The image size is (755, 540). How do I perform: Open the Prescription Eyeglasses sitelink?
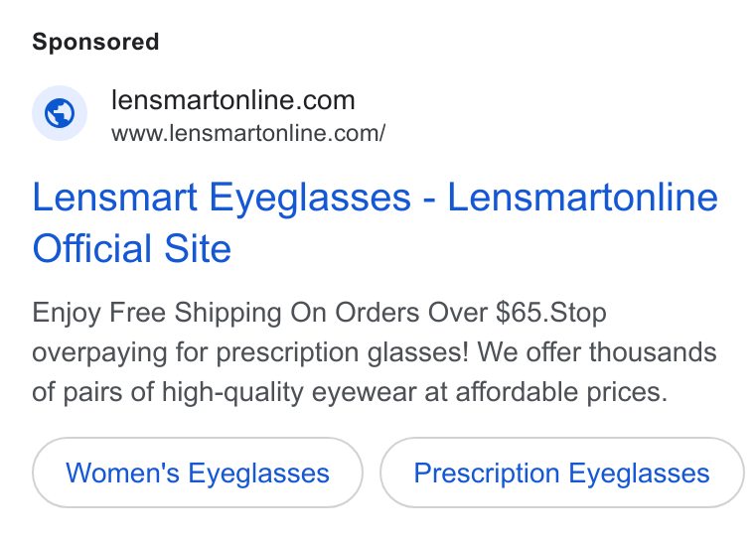[562, 472]
